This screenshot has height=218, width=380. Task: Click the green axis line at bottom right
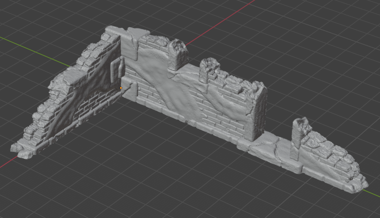[374, 194]
